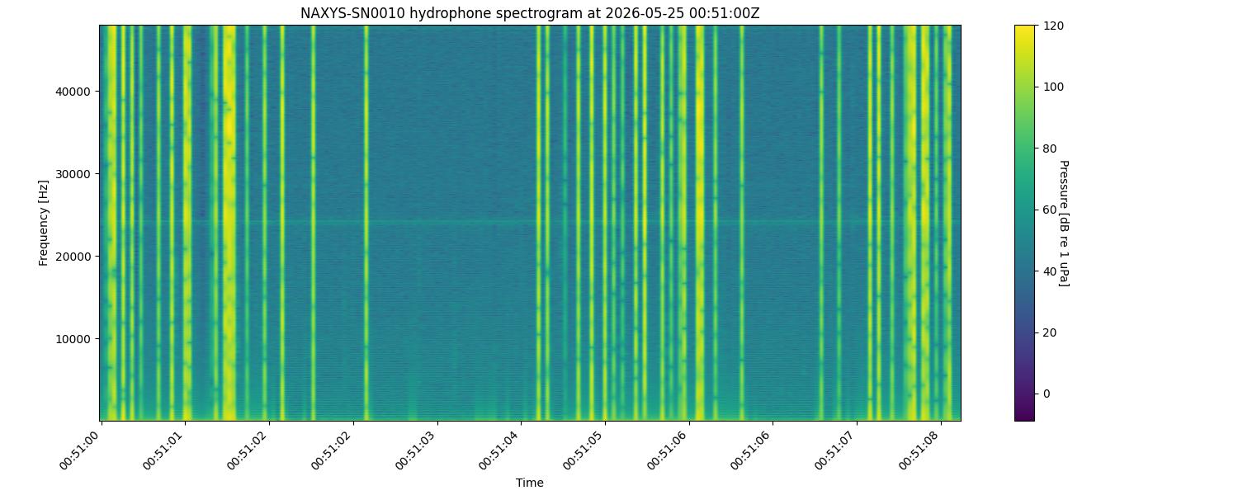
Task: Click the 60 colorbar tick label
Action: [1050, 210]
